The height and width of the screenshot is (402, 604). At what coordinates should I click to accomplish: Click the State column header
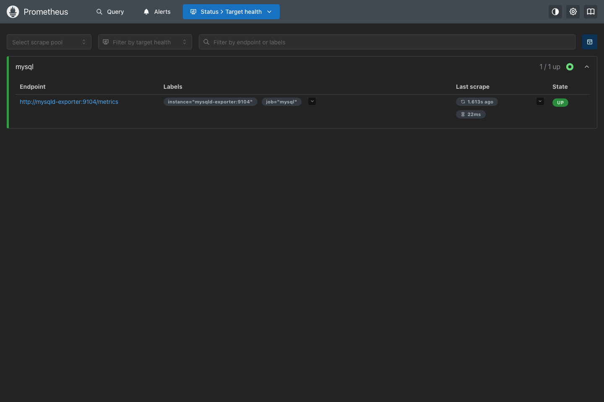pyautogui.click(x=560, y=87)
